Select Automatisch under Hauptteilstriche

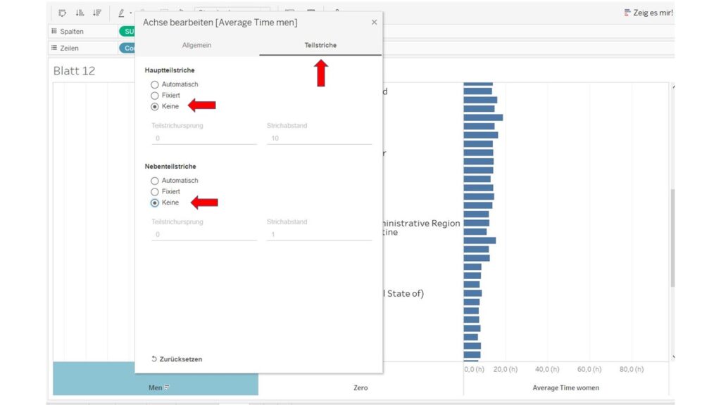tap(154, 84)
